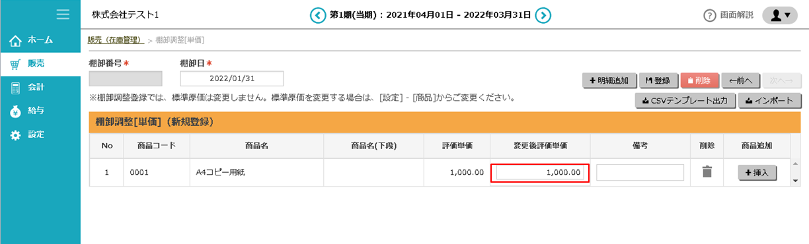Image resolution: width=809 pixels, height=244 pixels.
Task: Open the 画面解説 help icon
Action: click(710, 15)
